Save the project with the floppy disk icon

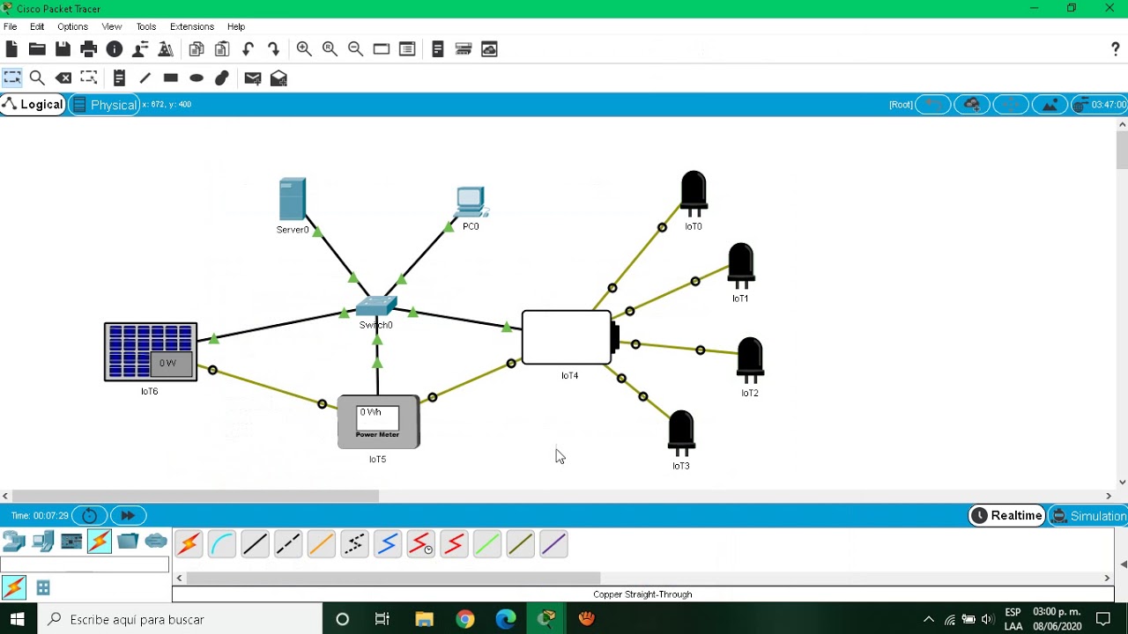[x=63, y=49]
